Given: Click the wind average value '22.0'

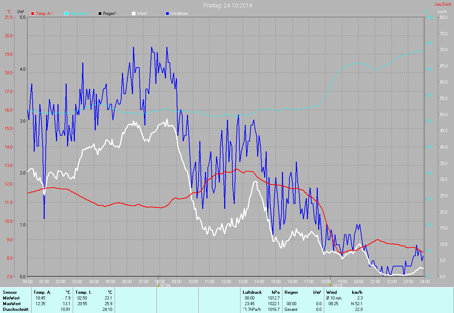Looking at the screenshot, I should [358, 309].
